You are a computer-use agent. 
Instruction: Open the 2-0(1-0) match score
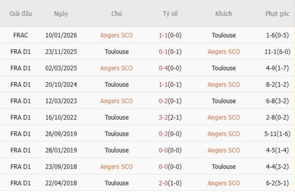coord(170,183)
